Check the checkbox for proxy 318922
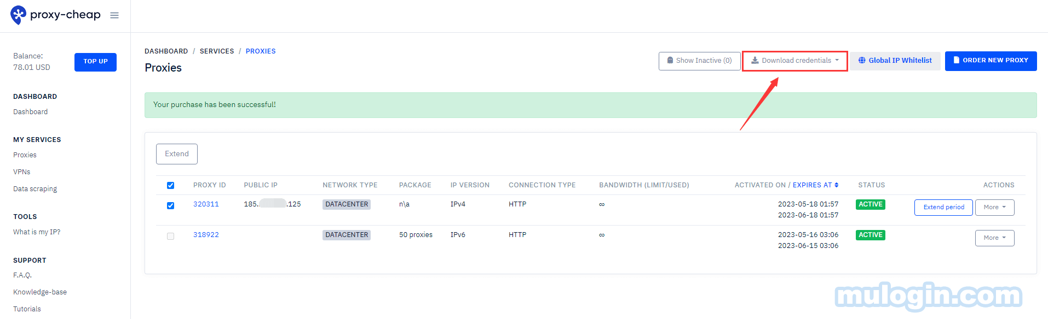 (170, 236)
